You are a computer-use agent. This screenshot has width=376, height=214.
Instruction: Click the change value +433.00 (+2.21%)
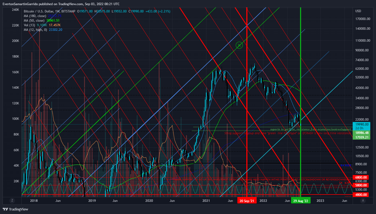tap(158, 11)
